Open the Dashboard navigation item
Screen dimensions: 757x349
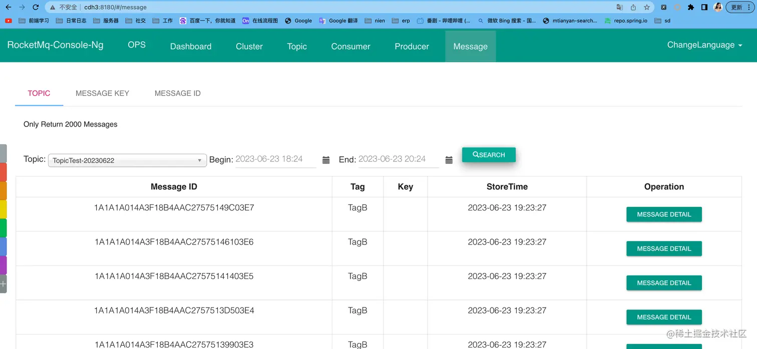191,46
